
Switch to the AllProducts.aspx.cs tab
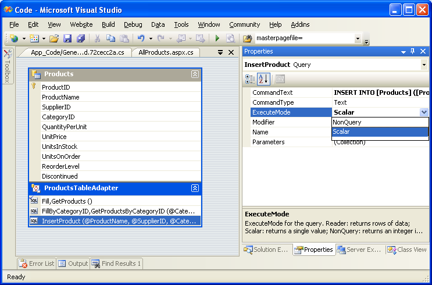coord(166,52)
